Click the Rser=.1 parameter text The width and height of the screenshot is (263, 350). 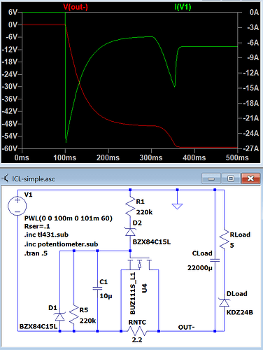point(37,226)
